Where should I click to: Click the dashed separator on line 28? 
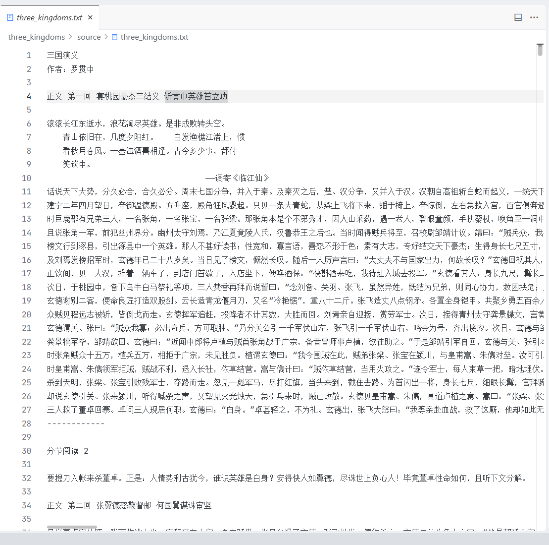[76, 424]
